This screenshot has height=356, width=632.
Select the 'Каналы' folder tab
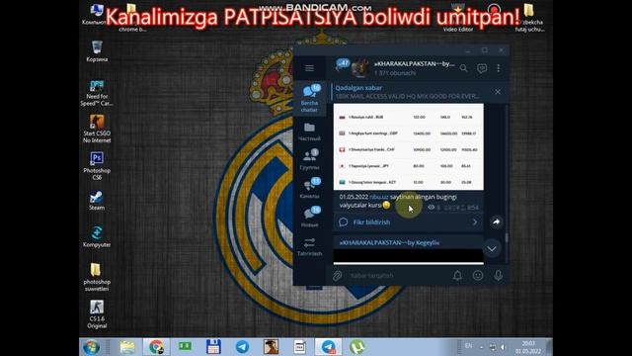tap(309, 188)
